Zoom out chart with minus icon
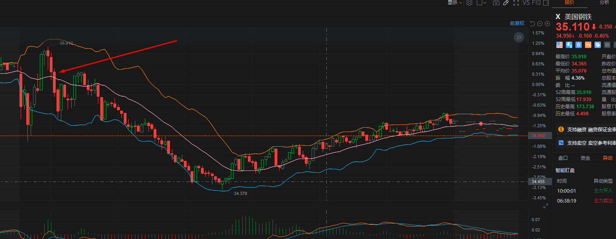 point(540,24)
